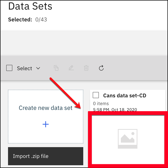The image size is (168, 168).
Task: Click Create new data set text
Action: tap(46, 108)
